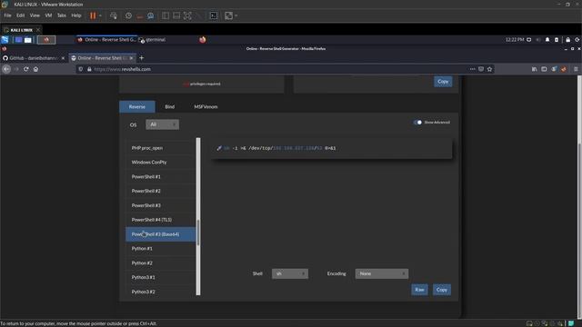The image size is (582, 327).
Task: Toggle the Show Advanced switch
Action: 417,123
